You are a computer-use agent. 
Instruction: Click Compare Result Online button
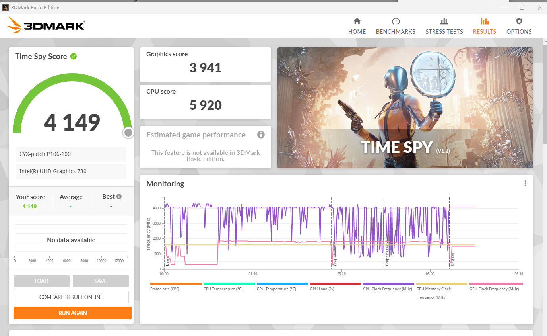71,297
